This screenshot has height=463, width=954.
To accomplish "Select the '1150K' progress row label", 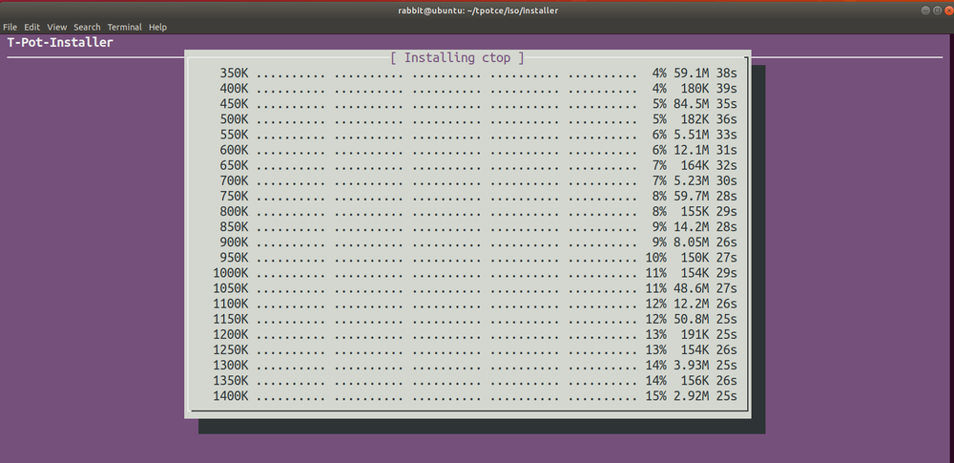I will point(231,319).
